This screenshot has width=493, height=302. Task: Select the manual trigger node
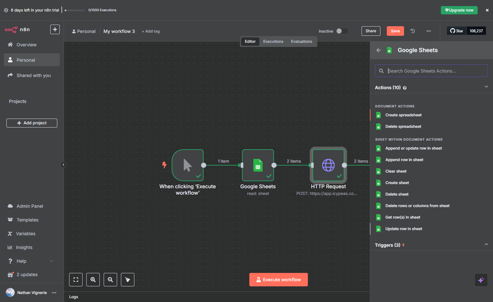point(187,165)
